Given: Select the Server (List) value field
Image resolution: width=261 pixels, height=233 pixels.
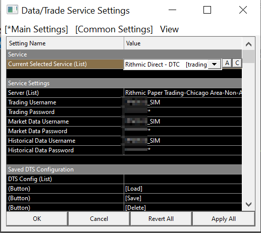Looking at the screenshot, I should click(183, 93).
